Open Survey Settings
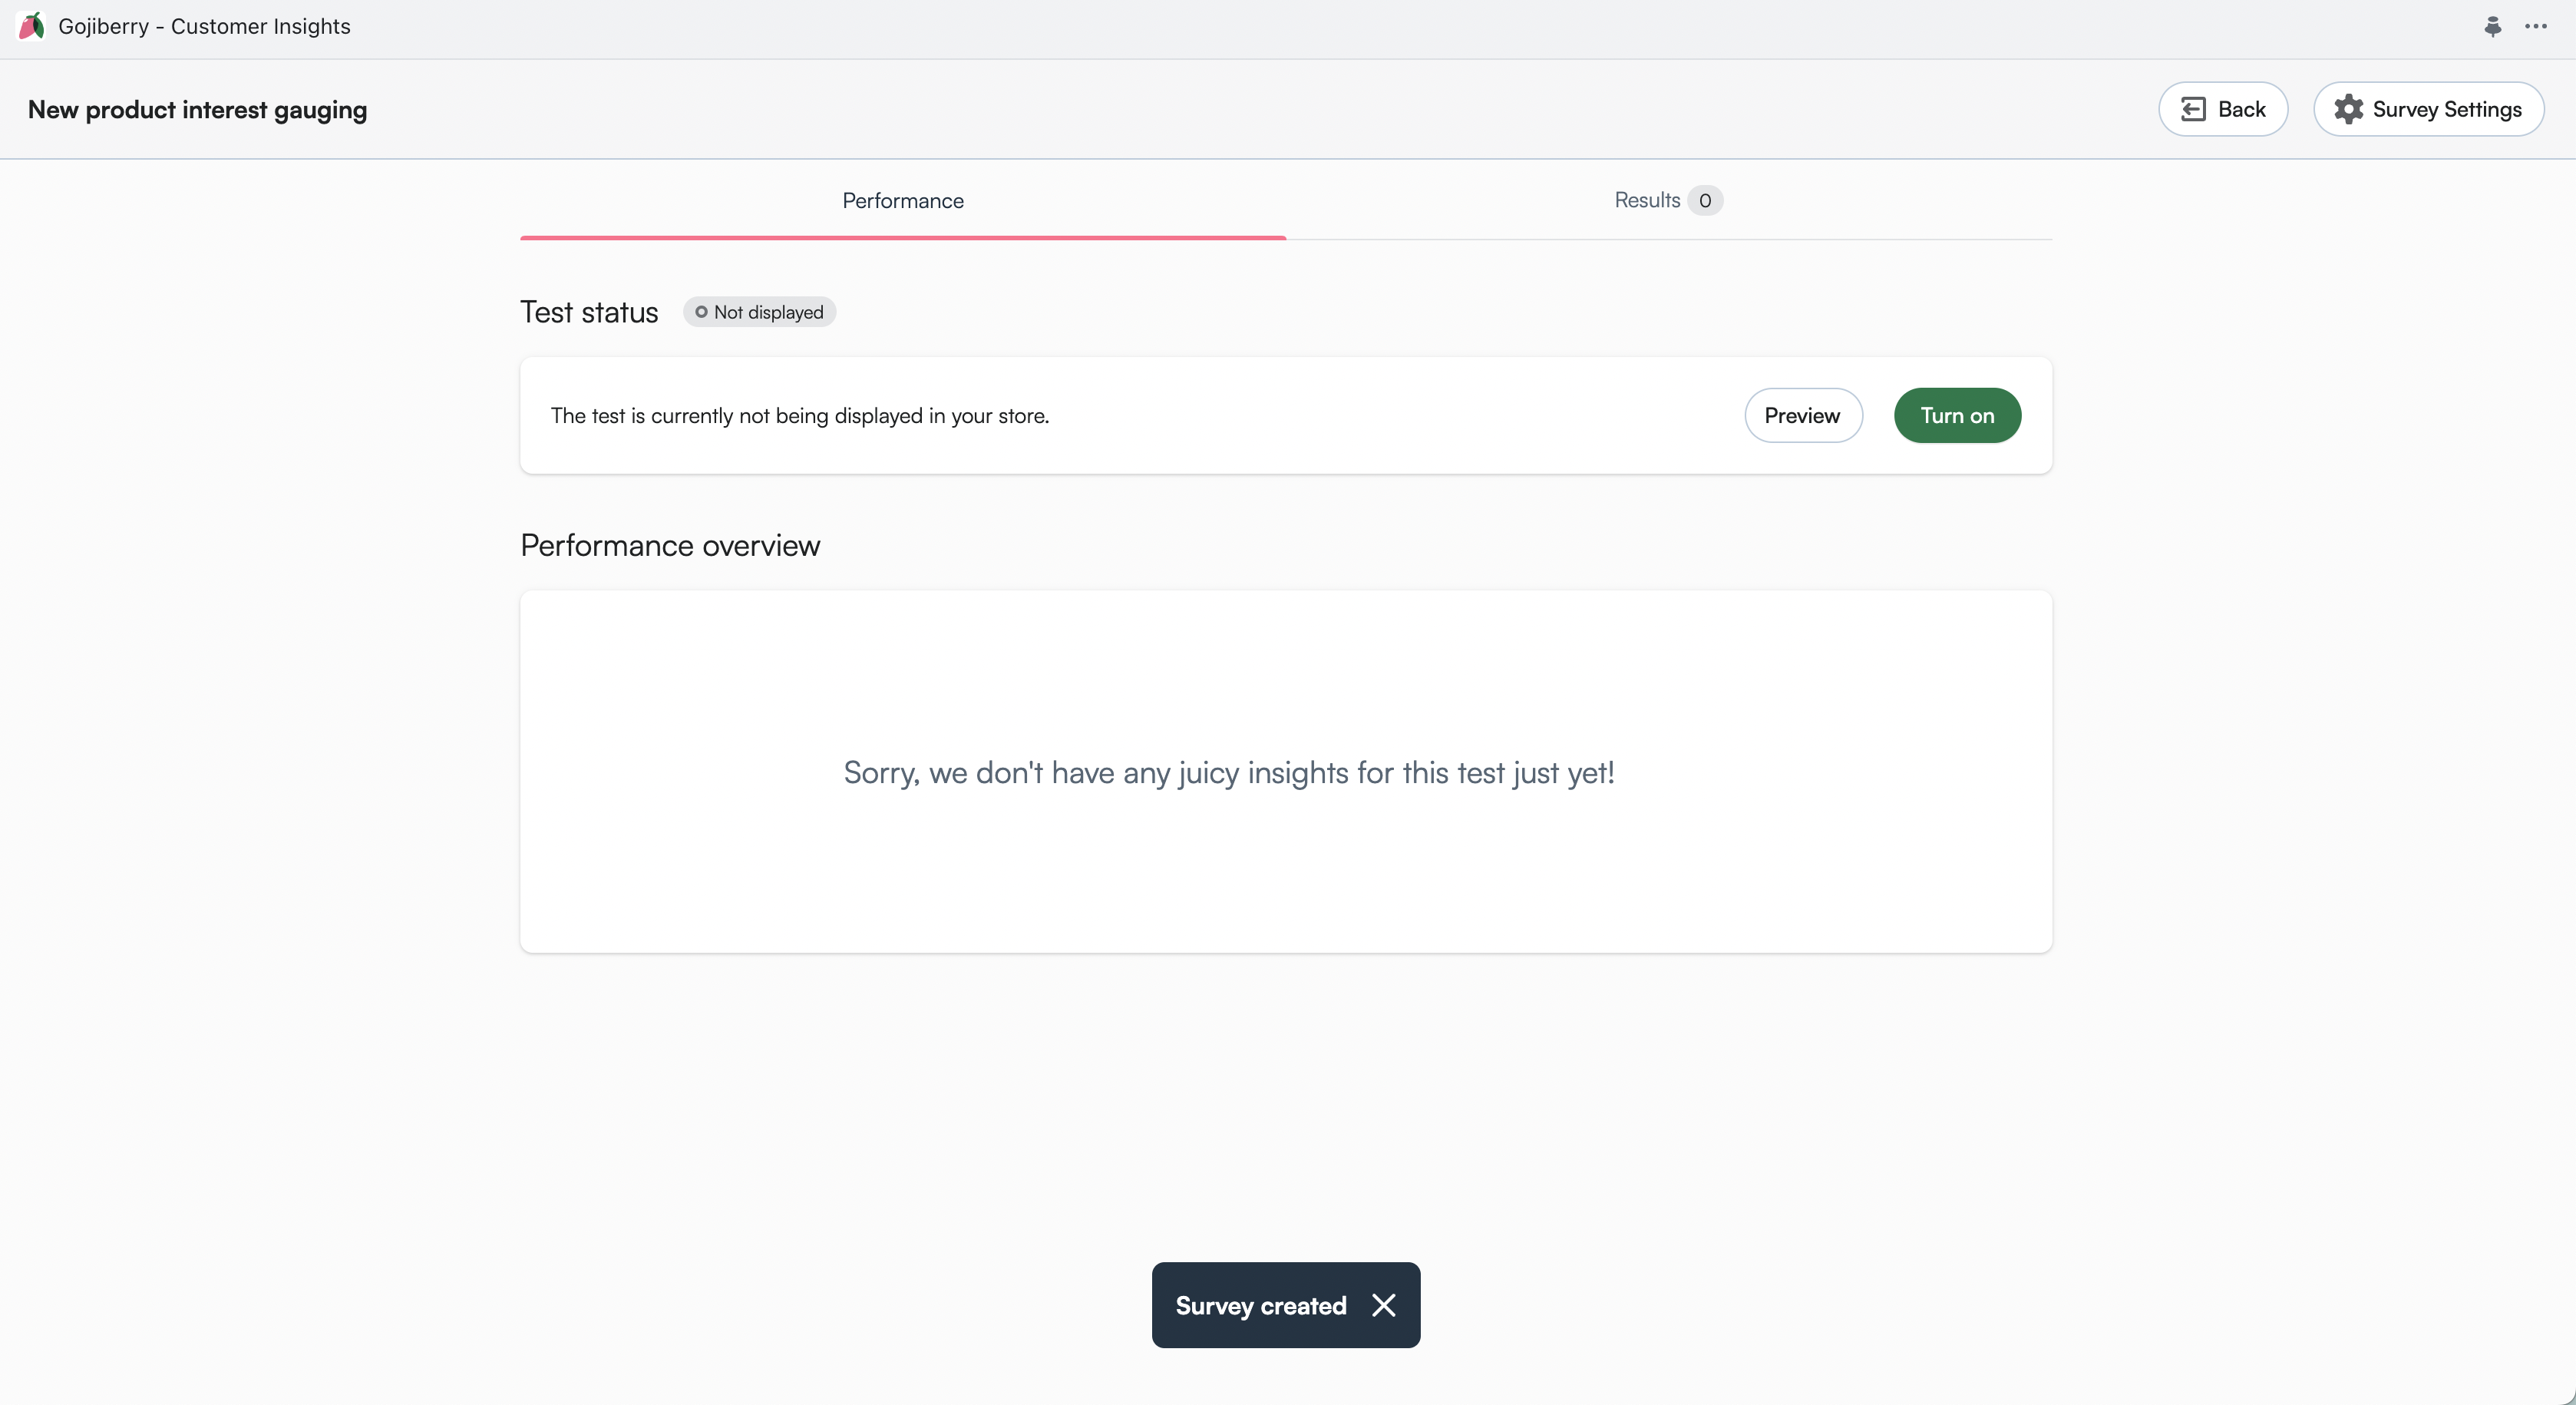 [2446, 109]
